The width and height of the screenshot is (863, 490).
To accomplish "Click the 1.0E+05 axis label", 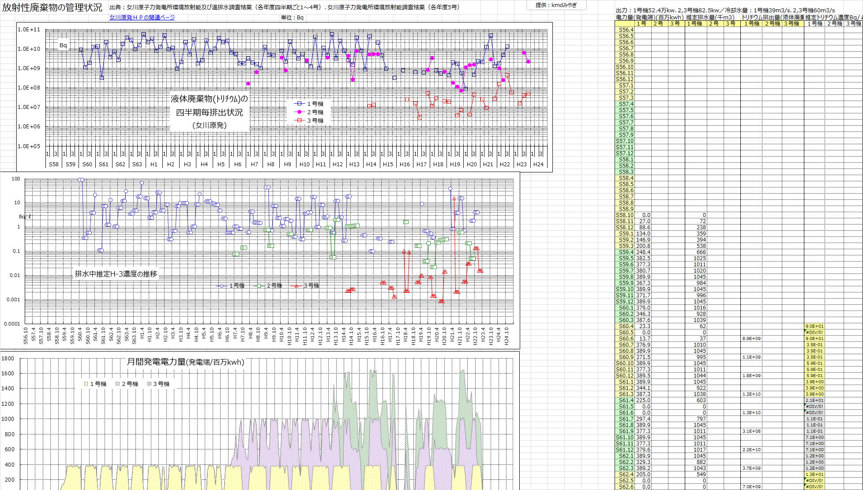I will click(29, 146).
